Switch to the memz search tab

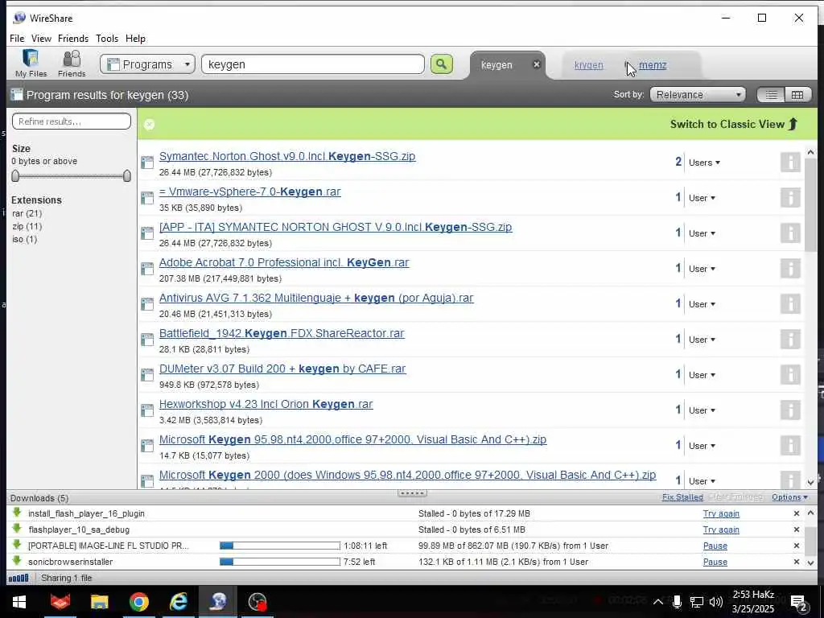[653, 65]
